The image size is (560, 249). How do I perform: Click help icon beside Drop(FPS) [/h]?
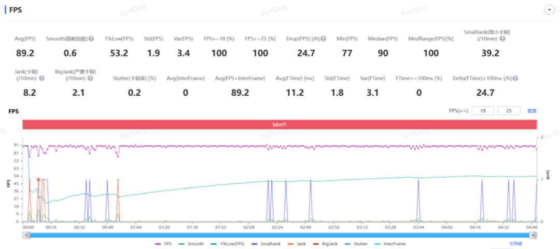tap(323, 38)
